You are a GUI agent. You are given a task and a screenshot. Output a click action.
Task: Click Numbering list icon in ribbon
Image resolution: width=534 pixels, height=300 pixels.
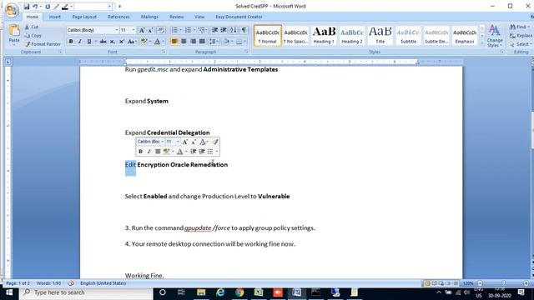coord(188,30)
